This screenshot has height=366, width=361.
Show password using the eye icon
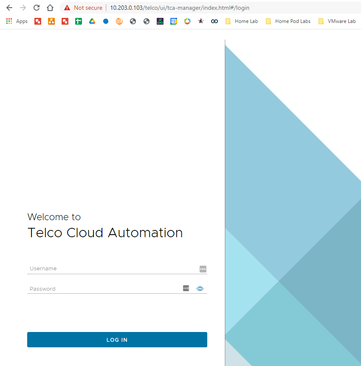point(200,289)
